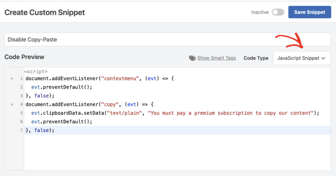Open the Code Type dropdown
This screenshot has height=176, width=336.
(302, 58)
